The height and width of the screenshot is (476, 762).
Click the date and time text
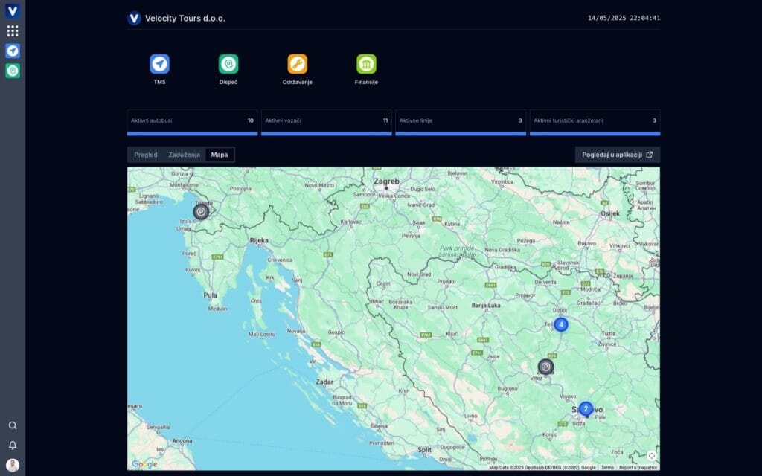pos(624,18)
